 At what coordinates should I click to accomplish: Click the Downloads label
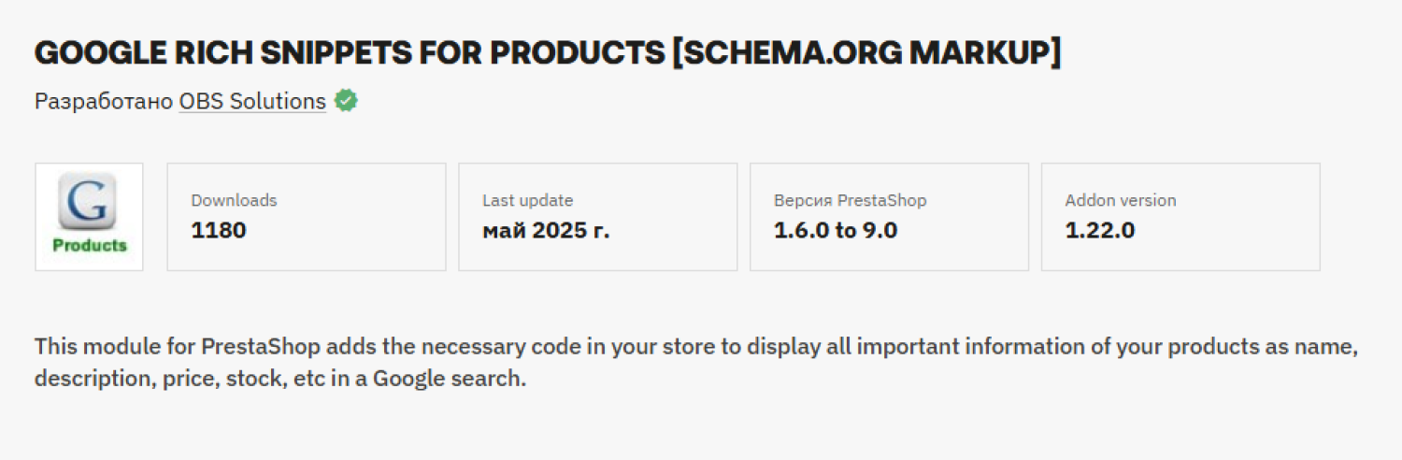[234, 200]
